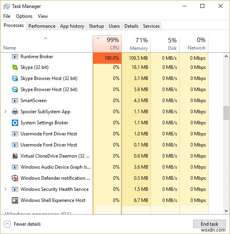Click the icon of the Usermode Font Driver Host using 0.1 MB
This screenshot has height=234, width=230.
[x=15, y=145]
